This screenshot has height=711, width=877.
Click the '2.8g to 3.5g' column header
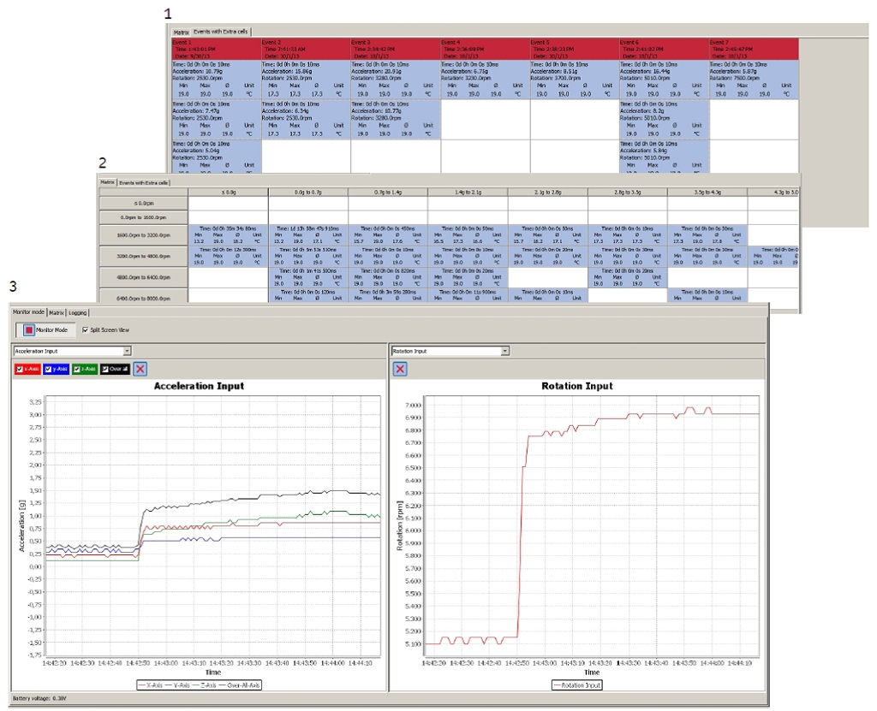pos(628,193)
